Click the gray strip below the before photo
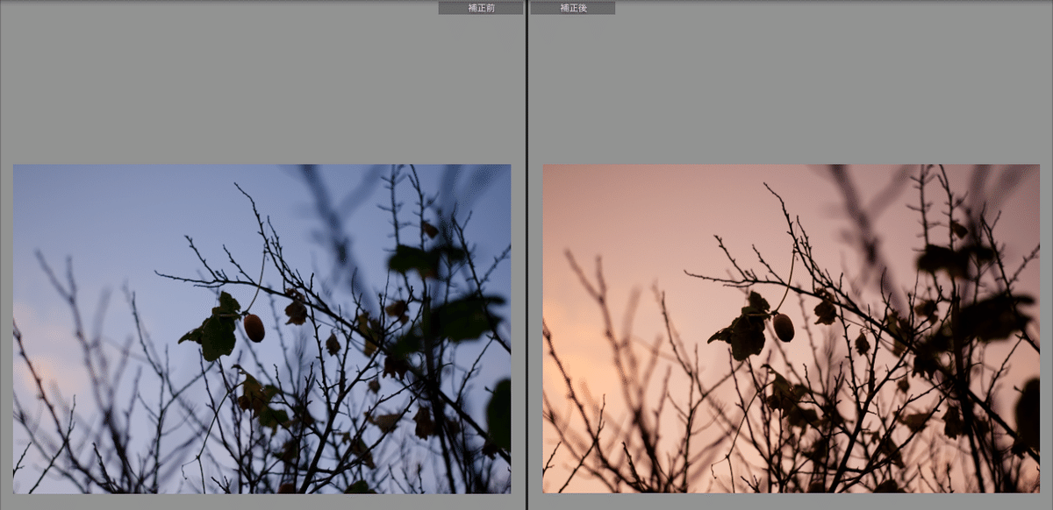Screen dimensions: 1053x510 pos(261,502)
